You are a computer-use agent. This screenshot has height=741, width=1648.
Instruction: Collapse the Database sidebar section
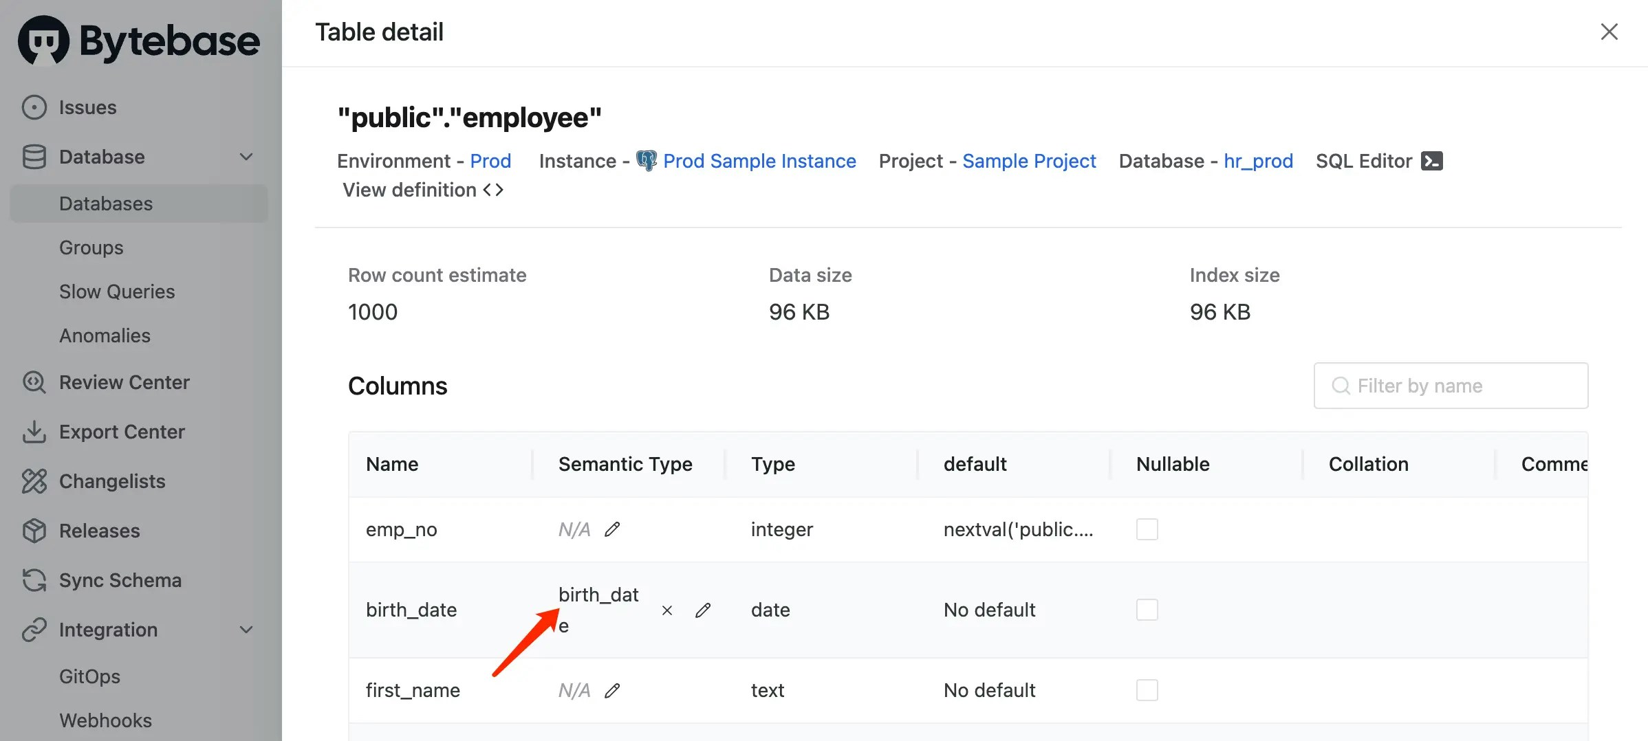pos(246,157)
